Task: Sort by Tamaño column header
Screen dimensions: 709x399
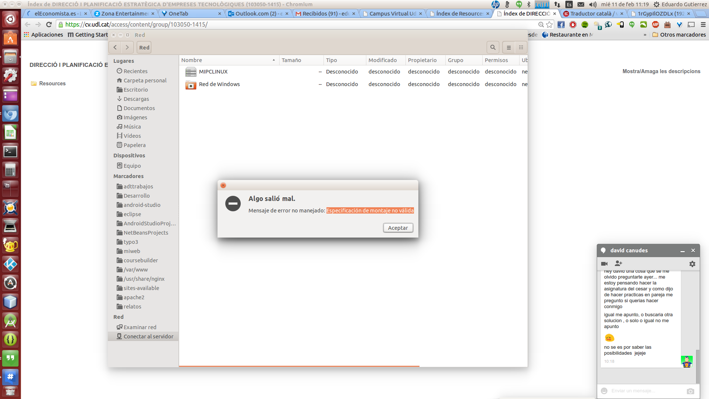Action: (x=301, y=60)
